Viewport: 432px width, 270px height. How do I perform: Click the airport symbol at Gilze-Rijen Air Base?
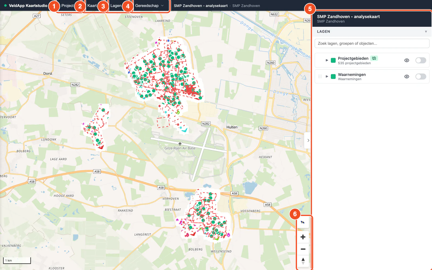[180, 144]
